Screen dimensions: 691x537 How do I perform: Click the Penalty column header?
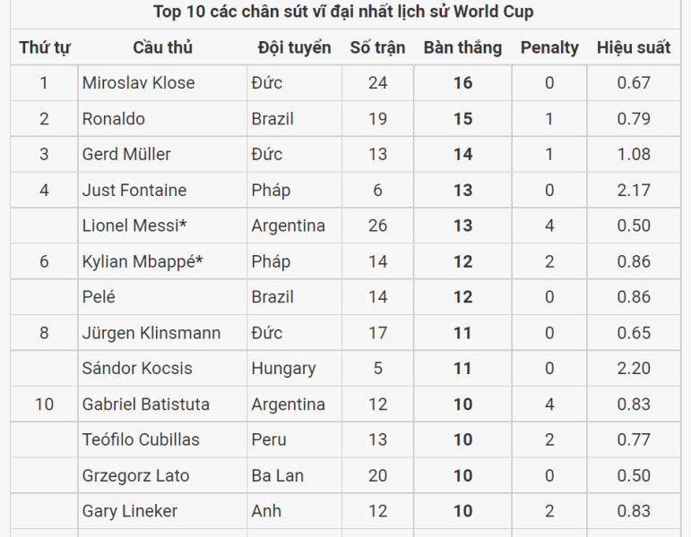549,47
